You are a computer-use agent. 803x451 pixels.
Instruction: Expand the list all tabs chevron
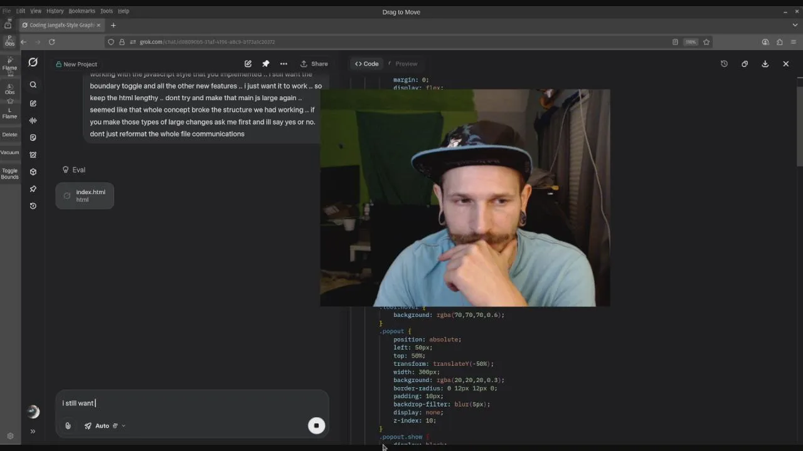point(795,25)
